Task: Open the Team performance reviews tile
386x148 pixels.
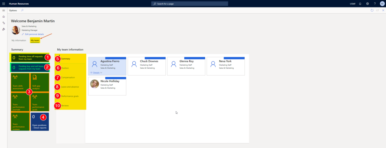Action: coord(20,121)
